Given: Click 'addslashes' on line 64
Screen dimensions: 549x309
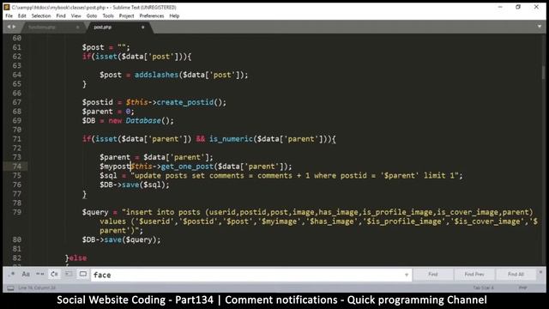Looking at the screenshot, I should (x=156, y=75).
